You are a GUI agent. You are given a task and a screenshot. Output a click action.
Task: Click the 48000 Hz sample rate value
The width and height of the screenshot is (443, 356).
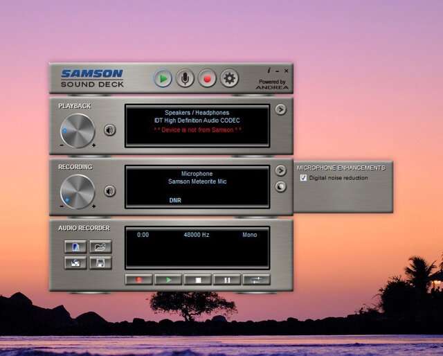(x=197, y=235)
